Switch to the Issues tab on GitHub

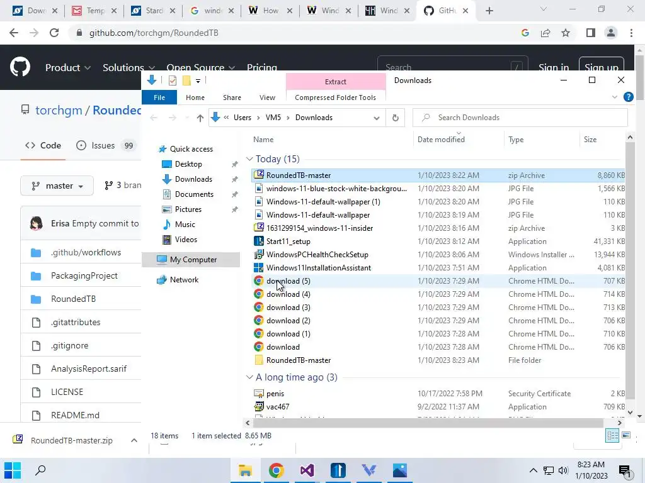(x=106, y=145)
